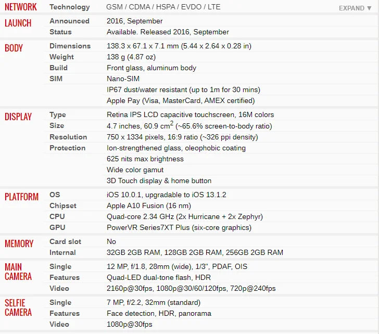Open the Announced glossary link
The width and height of the screenshot is (379, 334).
(x=69, y=21)
